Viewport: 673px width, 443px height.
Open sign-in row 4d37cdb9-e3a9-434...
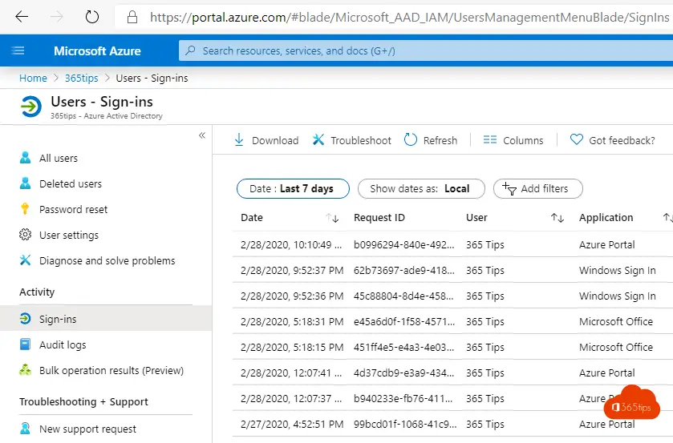point(453,373)
